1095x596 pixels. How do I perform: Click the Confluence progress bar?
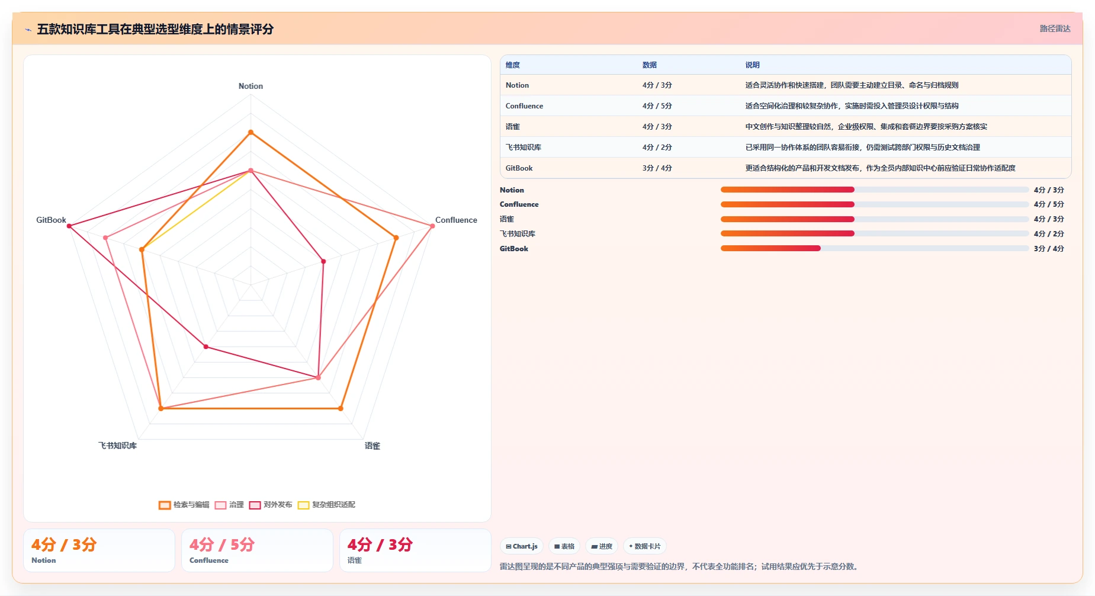[874, 204]
